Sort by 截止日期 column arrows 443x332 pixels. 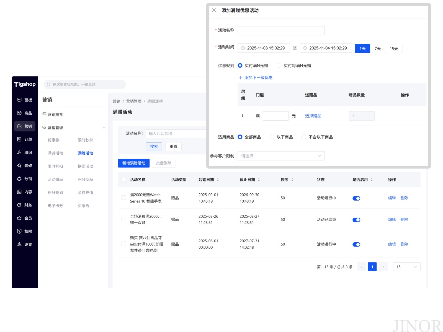259,180
